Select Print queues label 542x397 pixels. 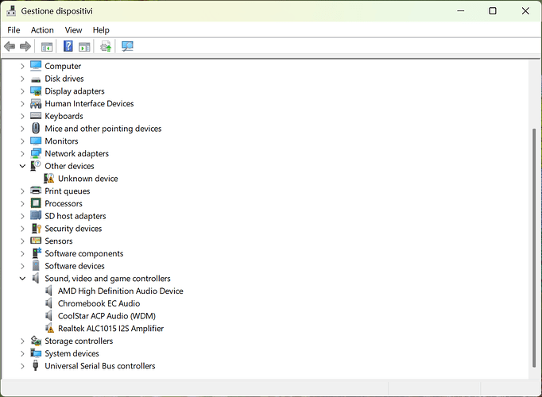click(68, 191)
